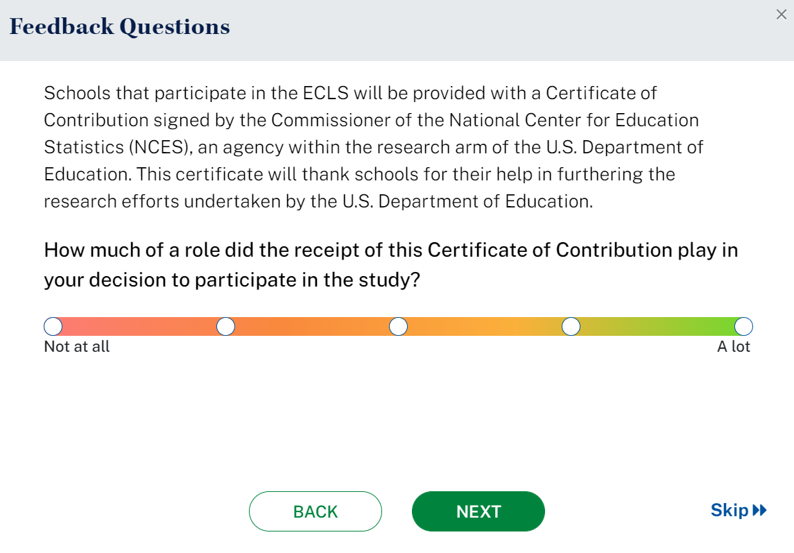The height and width of the screenshot is (553, 794).
Task: Click the "Not at all" scale label
Action: point(77,346)
